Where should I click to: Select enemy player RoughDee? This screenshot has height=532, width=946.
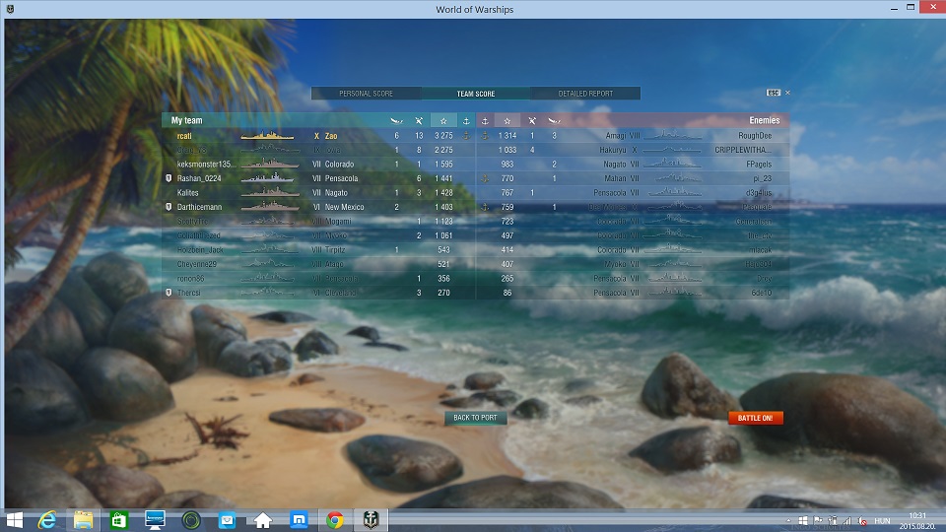[755, 136]
